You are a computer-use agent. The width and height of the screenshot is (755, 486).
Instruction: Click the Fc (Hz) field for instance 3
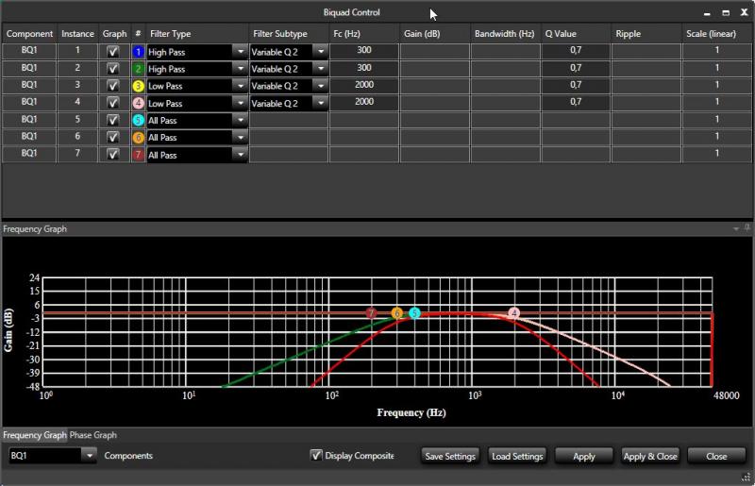[x=363, y=86]
